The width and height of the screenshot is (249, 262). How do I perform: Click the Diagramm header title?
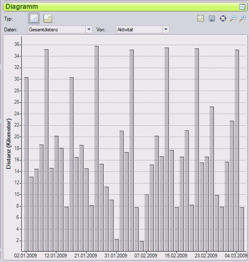(22, 7)
